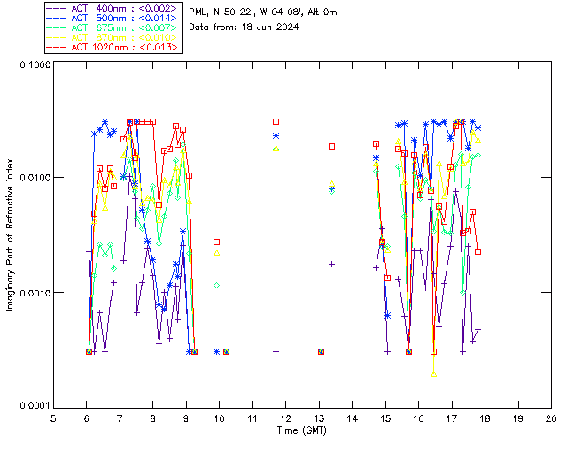Click x-axis tick label 12

(x=285, y=418)
